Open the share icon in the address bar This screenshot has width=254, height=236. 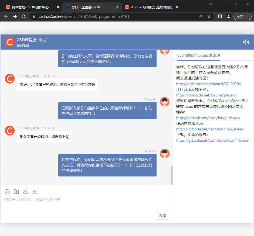(x=201, y=16)
